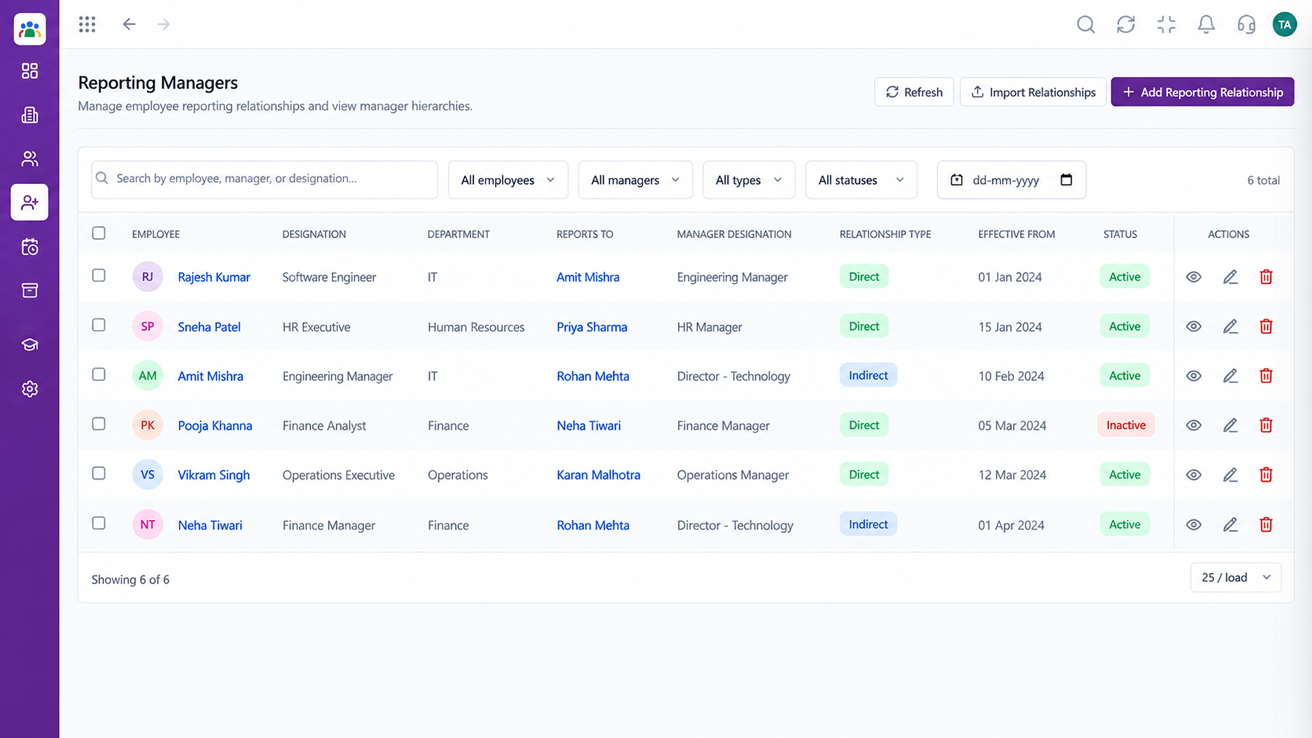Open the dashboard grid icon in sidebar
Screen dimensions: 1312x738
(x=29, y=71)
